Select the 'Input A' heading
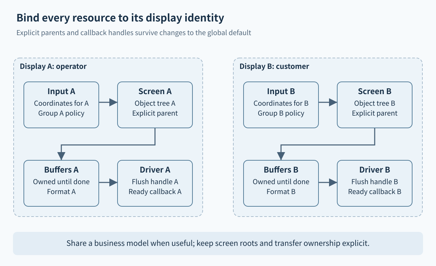The width and height of the screenshot is (436, 266). [61, 91]
